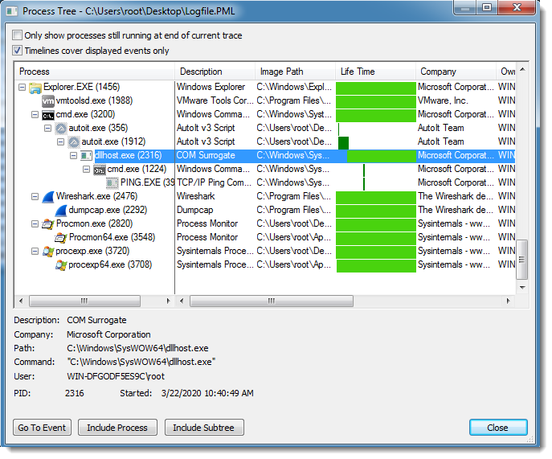Collapse the autoit.exe (356) node
Image resolution: width=552 pixels, height=459 pixels.
48,129
